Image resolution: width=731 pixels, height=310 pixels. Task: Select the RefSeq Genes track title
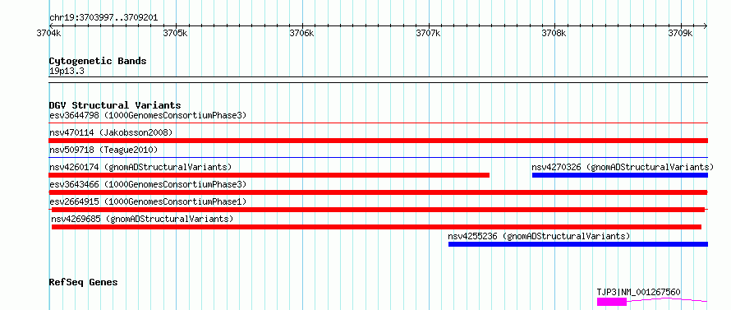83,283
